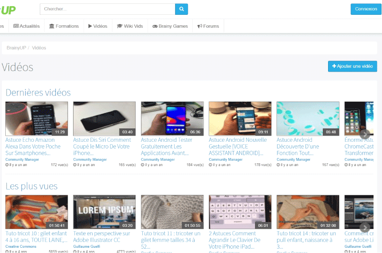Click Guillaume Guelfi under Texte en perspective
Screen dimensions: 382x253
pos(86,246)
